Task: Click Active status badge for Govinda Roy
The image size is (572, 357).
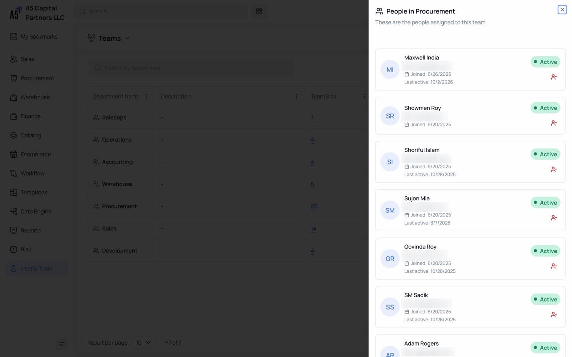Action: (545, 251)
